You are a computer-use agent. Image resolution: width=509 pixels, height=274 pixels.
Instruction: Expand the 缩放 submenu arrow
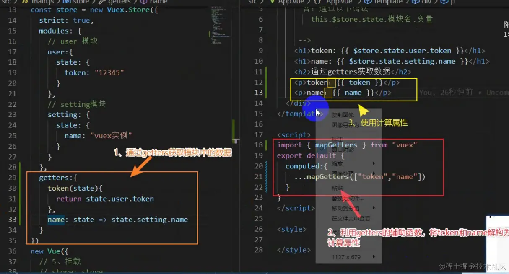tap(374, 163)
